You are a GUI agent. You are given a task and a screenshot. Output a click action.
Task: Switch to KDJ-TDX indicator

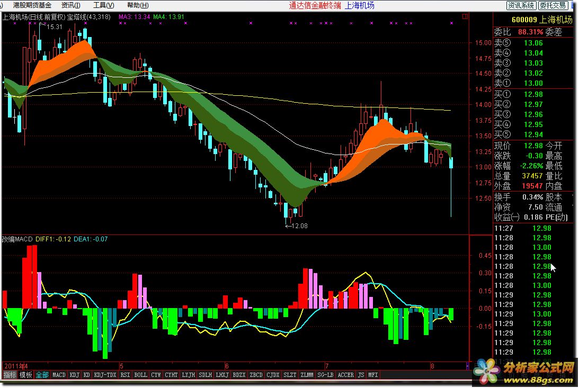[x=105, y=375]
